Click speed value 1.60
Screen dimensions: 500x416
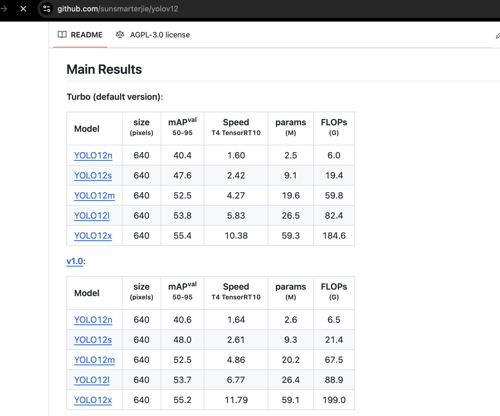(236, 155)
